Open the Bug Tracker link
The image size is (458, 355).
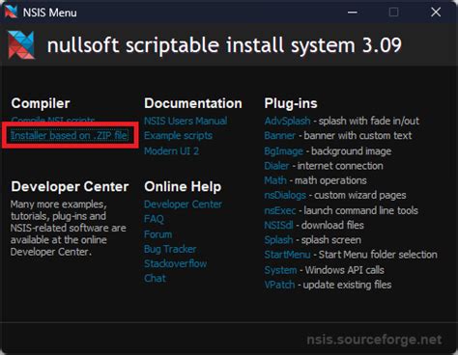click(170, 249)
